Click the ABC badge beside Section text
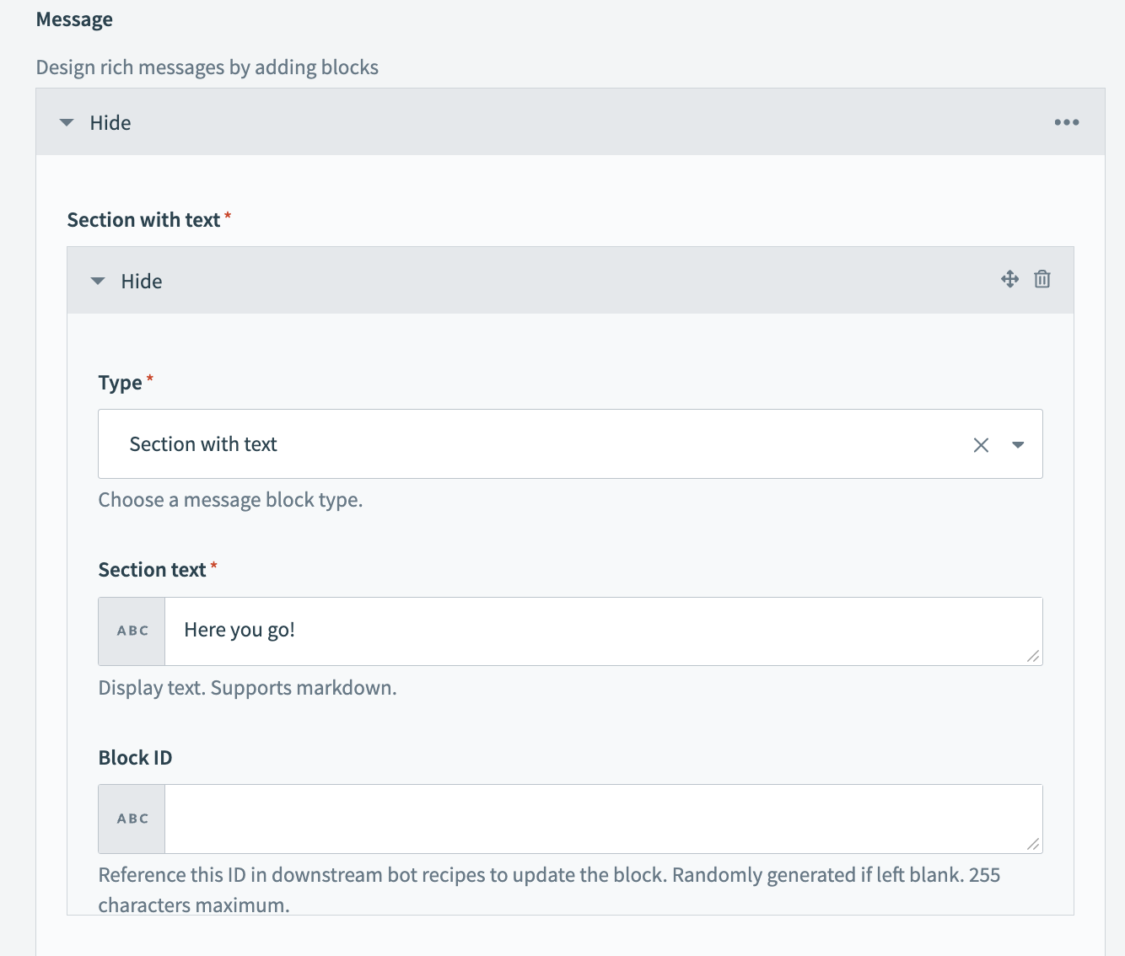The height and width of the screenshot is (956, 1125). (x=132, y=631)
